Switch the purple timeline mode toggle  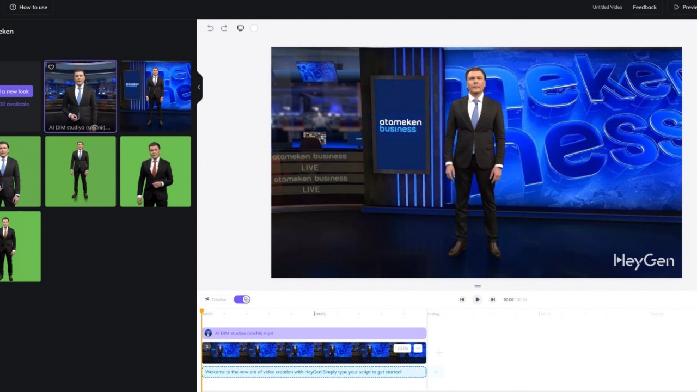coord(242,299)
